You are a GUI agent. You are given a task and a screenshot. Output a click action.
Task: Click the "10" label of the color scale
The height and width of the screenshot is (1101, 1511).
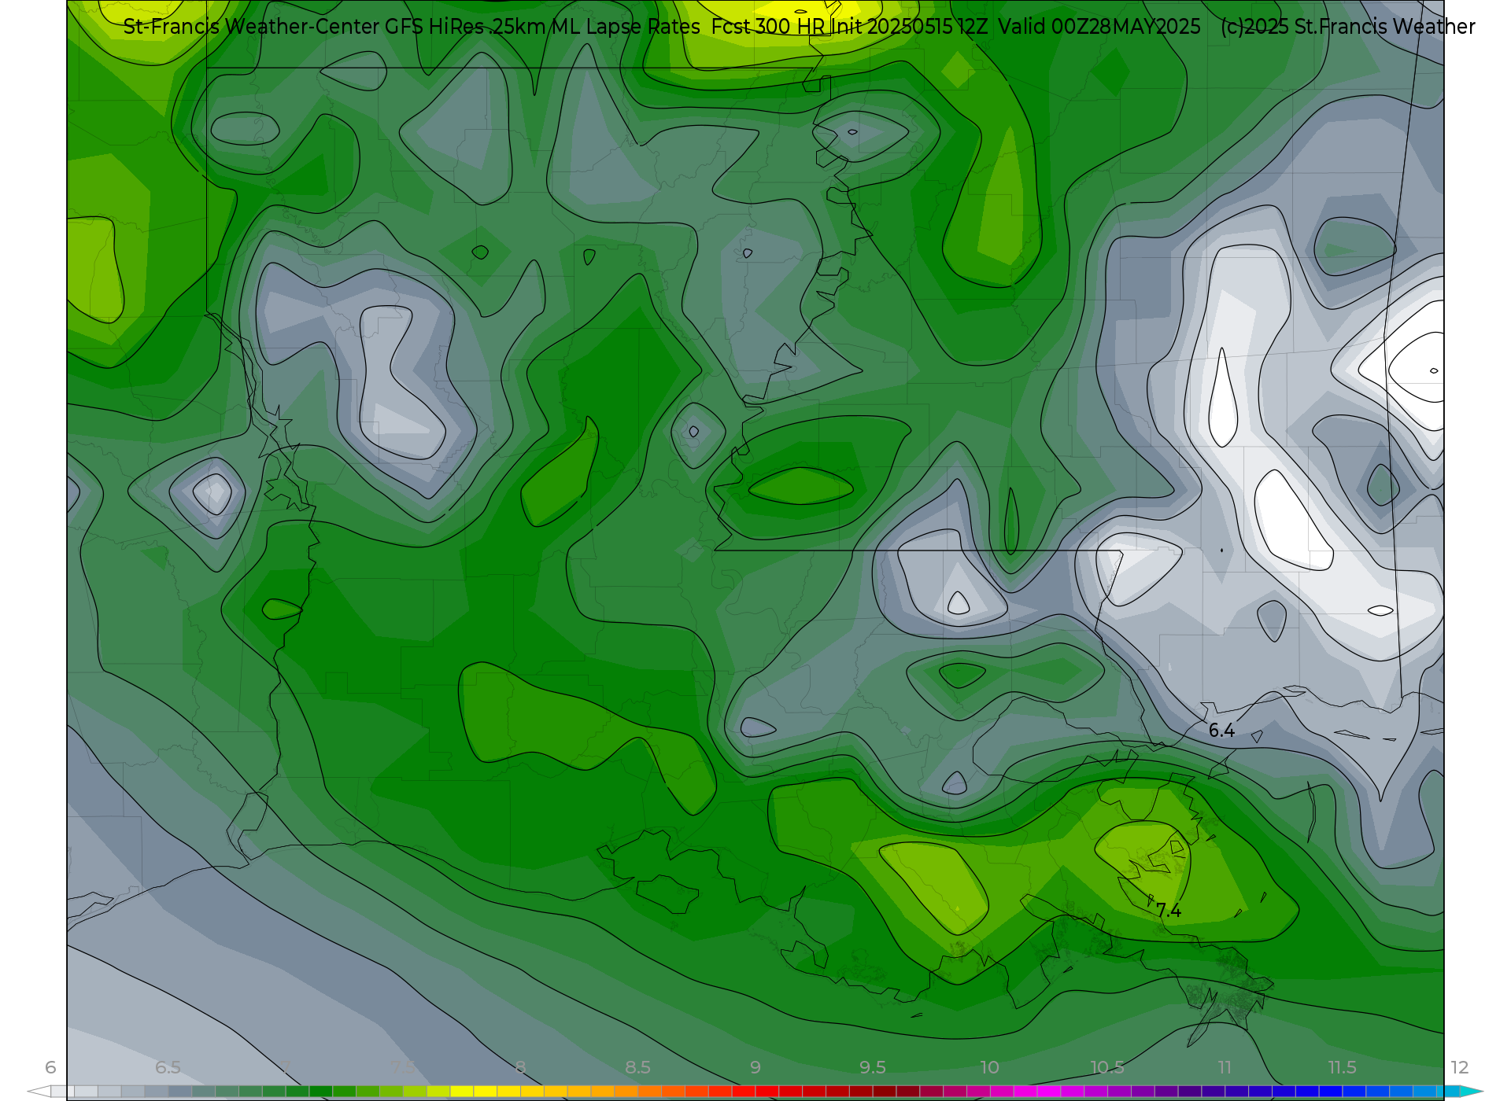pyautogui.click(x=990, y=1067)
